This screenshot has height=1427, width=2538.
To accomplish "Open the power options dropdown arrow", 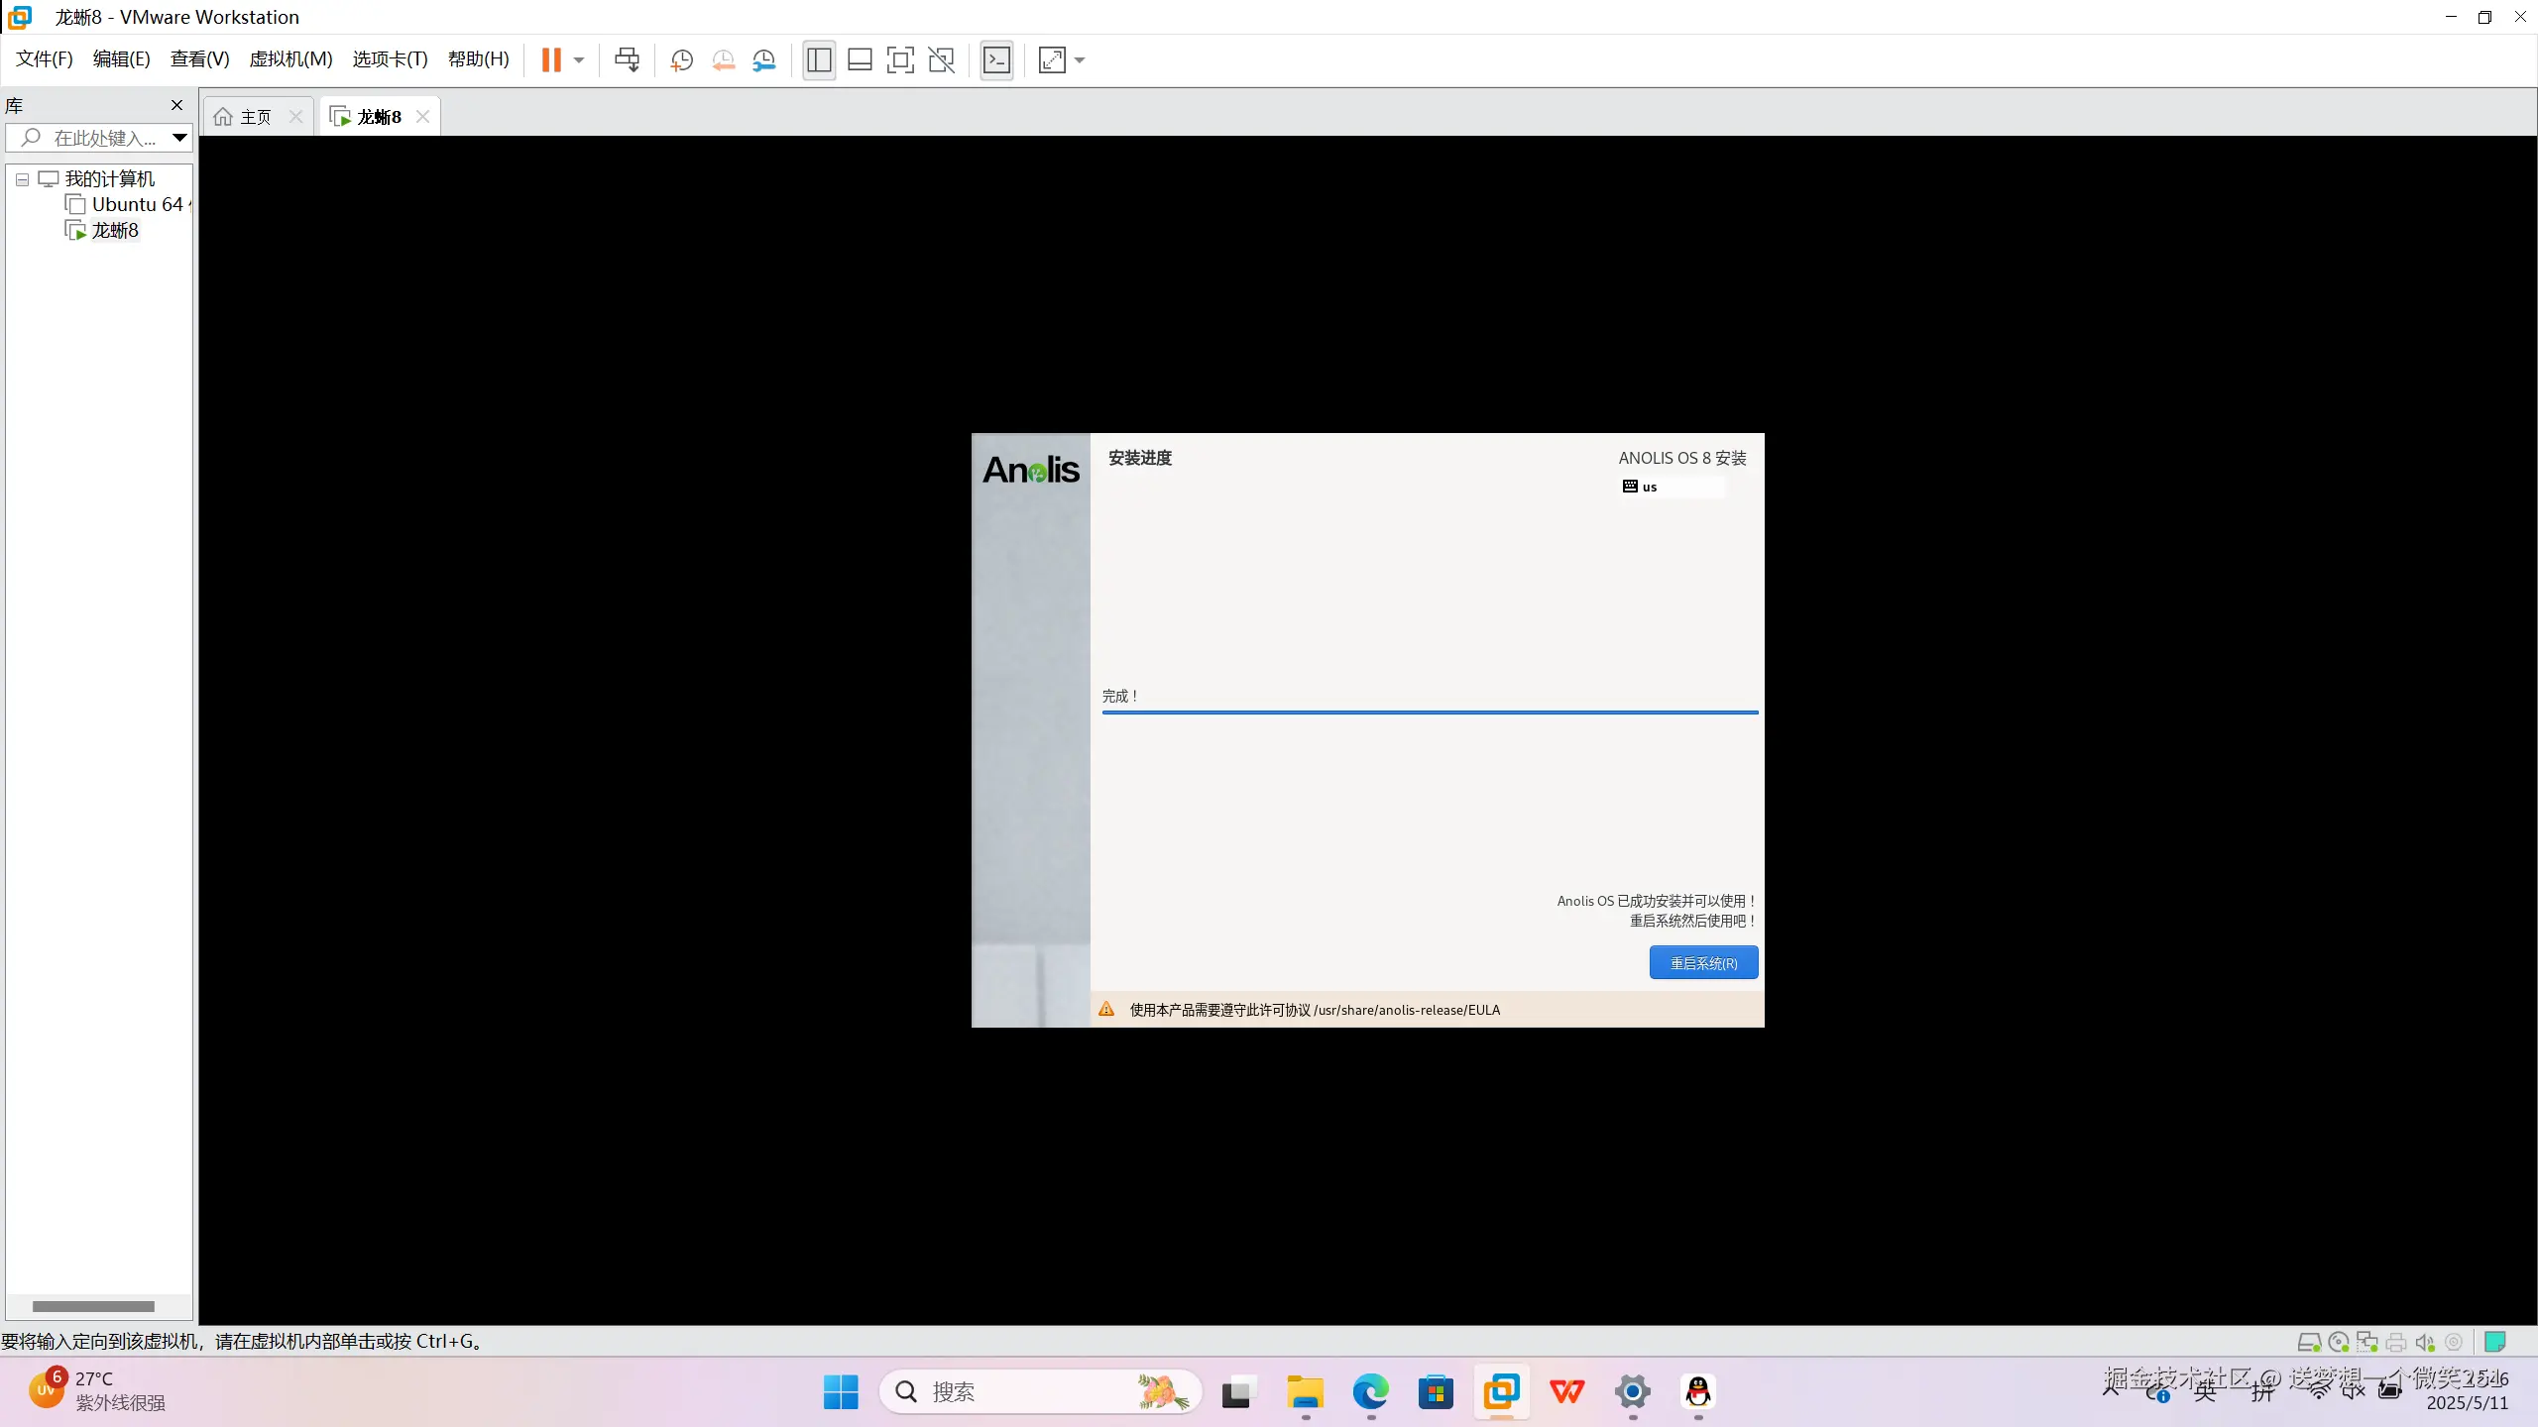I will pos(579,59).
